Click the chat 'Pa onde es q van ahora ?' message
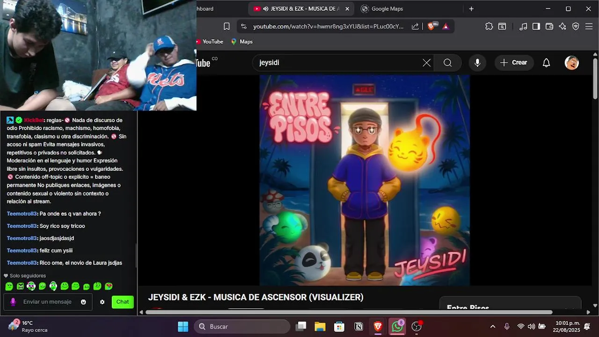599x337 pixels. coord(70,214)
